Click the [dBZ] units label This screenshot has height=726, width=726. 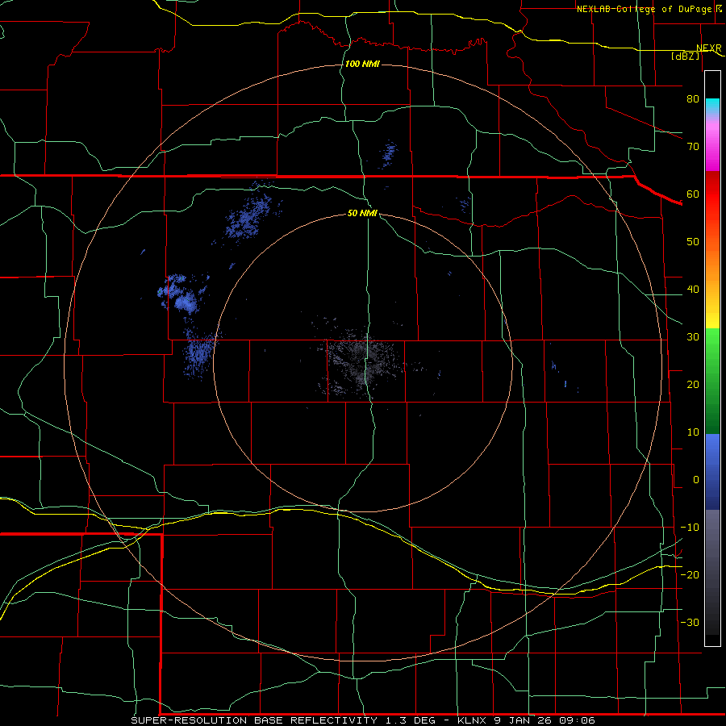(685, 56)
